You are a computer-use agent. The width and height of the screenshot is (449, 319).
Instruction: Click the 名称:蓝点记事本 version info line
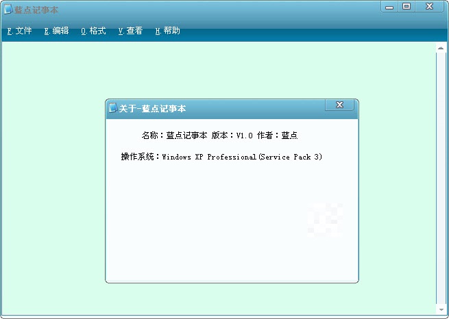(x=219, y=136)
